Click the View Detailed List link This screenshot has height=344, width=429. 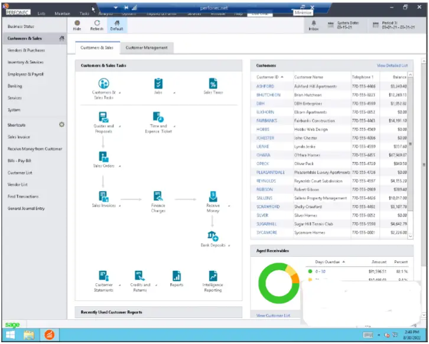pos(392,65)
